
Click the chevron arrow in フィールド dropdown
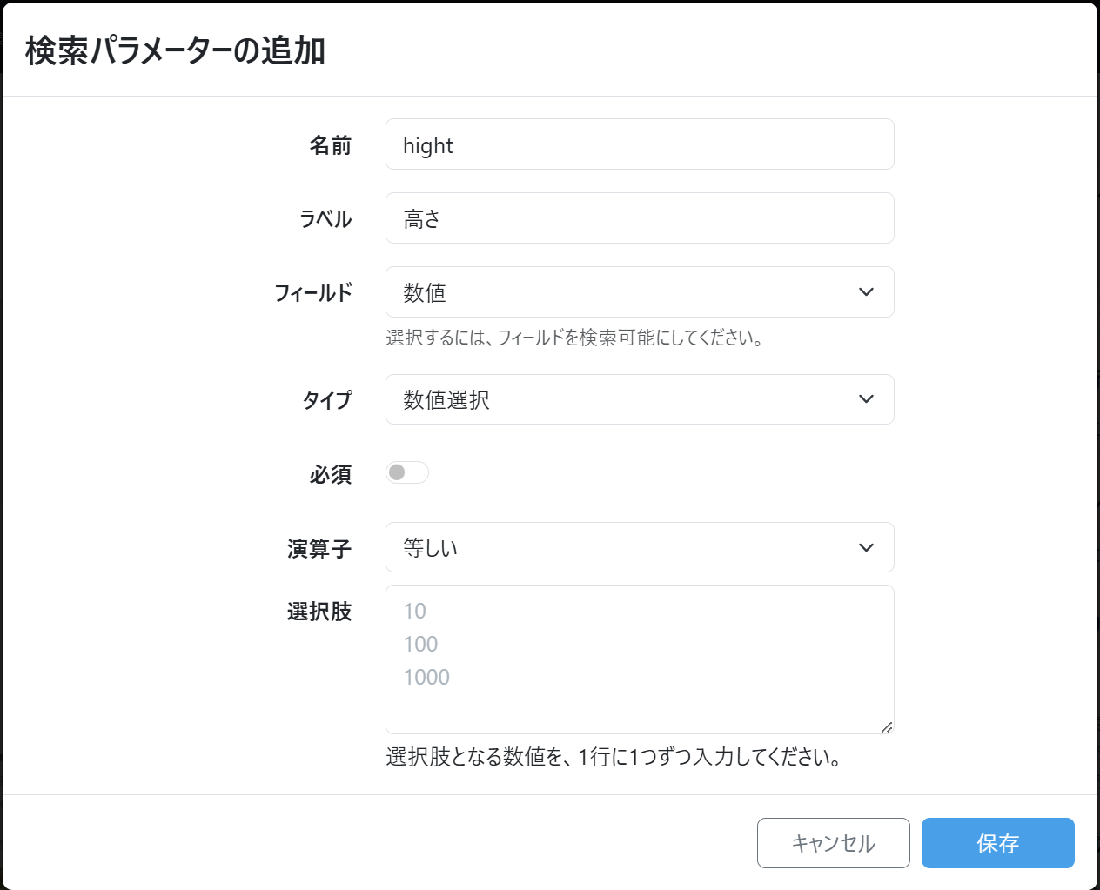point(866,292)
